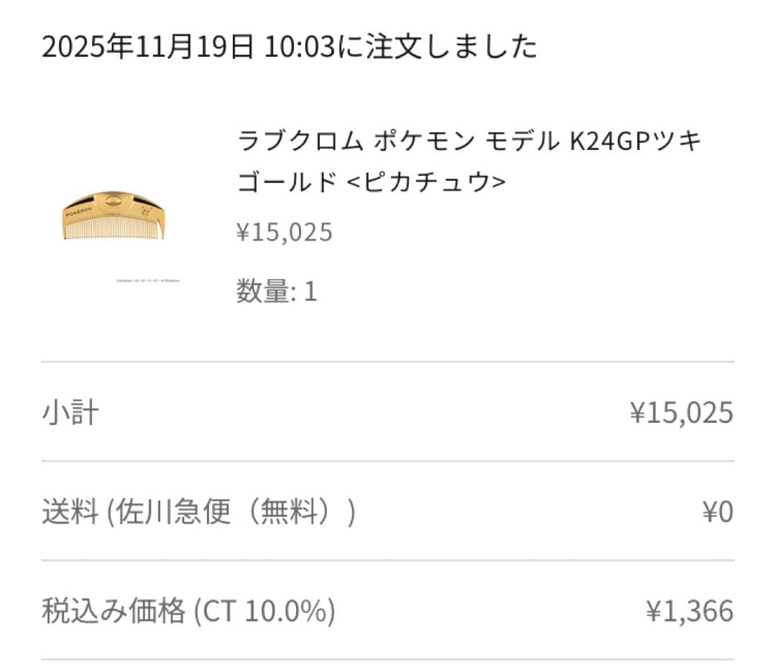
Task: Click the gold comb product thumbnail
Action: [114, 215]
